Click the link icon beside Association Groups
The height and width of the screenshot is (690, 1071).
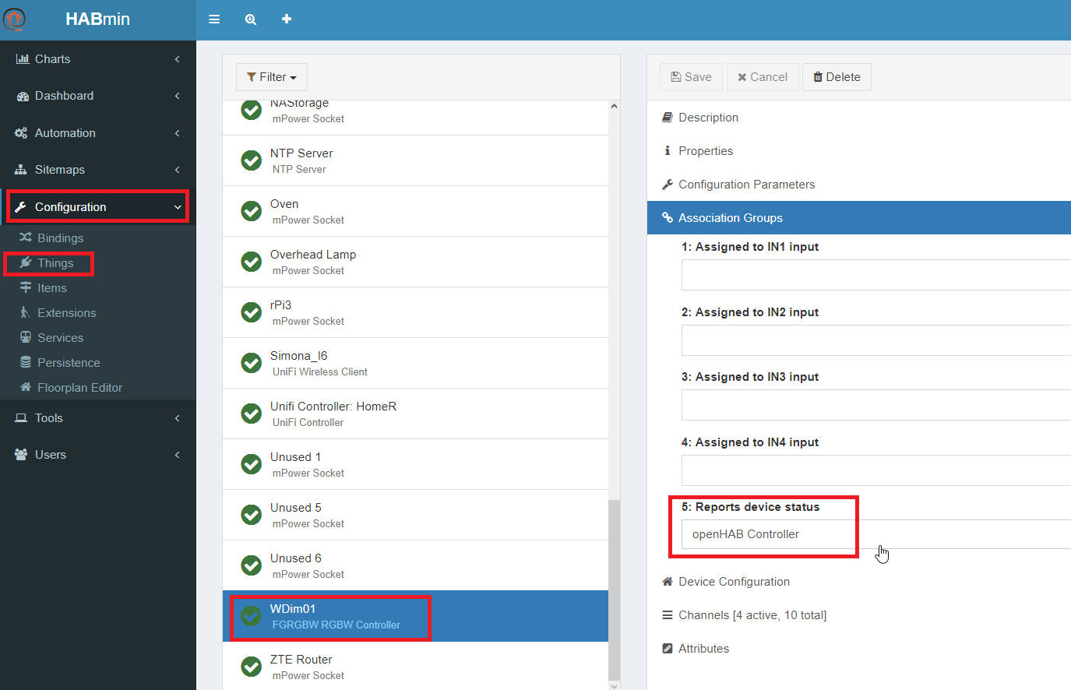(x=668, y=218)
